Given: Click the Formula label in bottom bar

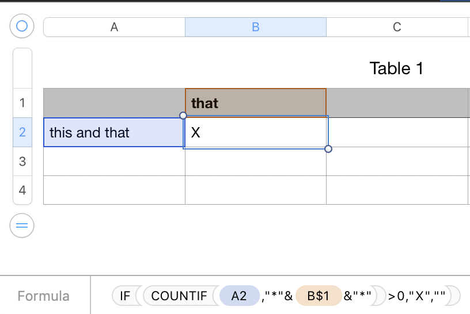Looking at the screenshot, I should 43,296.
